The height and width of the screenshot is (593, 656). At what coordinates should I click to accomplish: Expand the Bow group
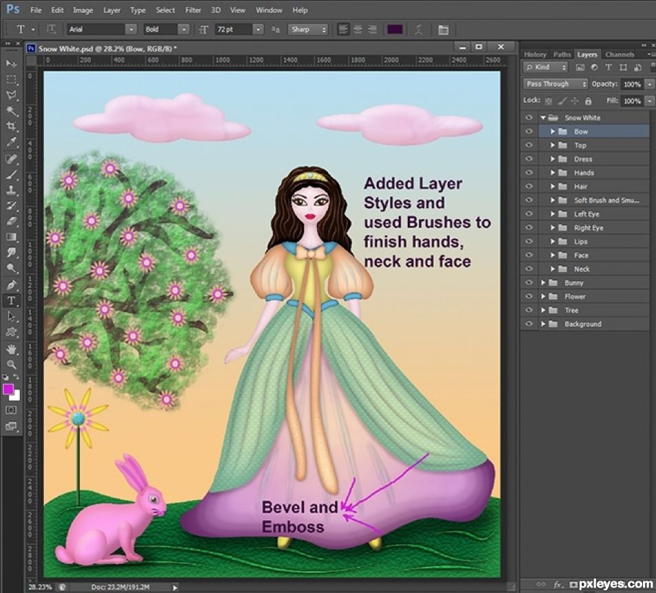point(553,131)
